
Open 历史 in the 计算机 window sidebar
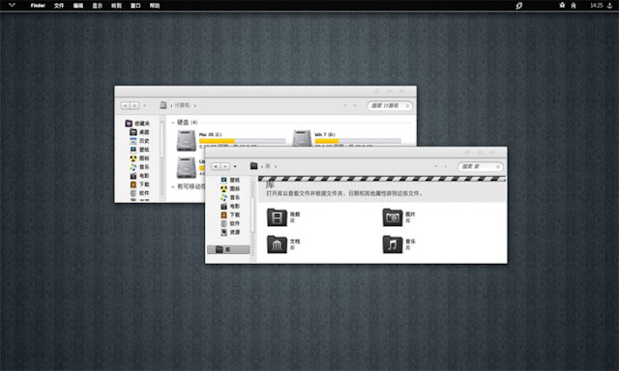(139, 141)
